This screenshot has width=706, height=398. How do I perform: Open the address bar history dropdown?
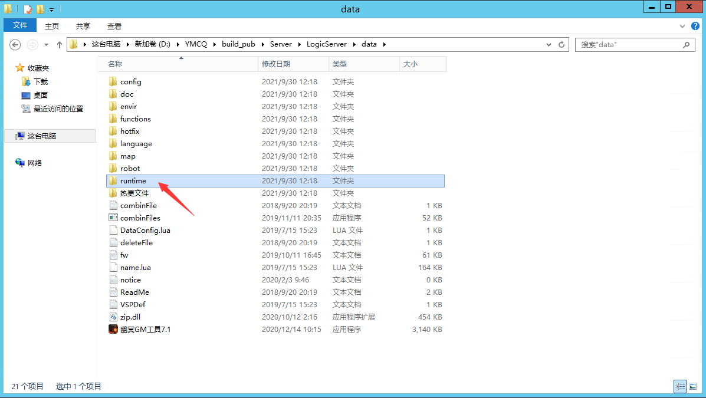[549, 45]
